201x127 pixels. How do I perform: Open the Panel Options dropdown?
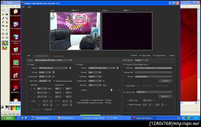coord(141,60)
